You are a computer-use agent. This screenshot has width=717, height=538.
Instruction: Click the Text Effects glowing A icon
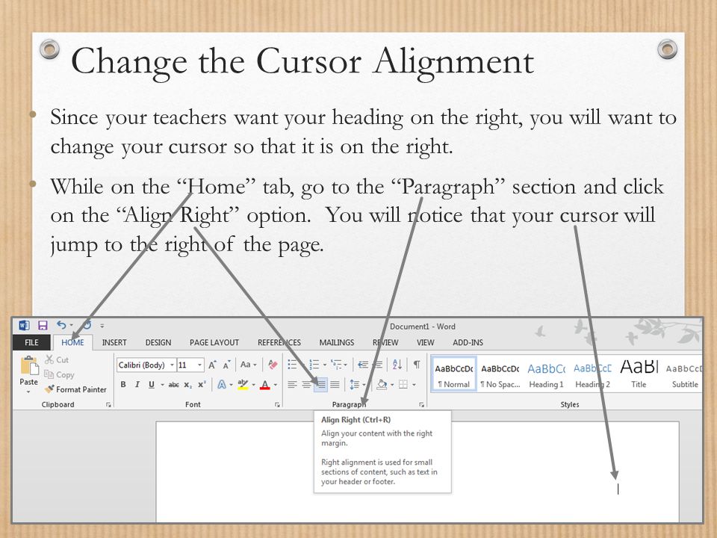point(222,384)
